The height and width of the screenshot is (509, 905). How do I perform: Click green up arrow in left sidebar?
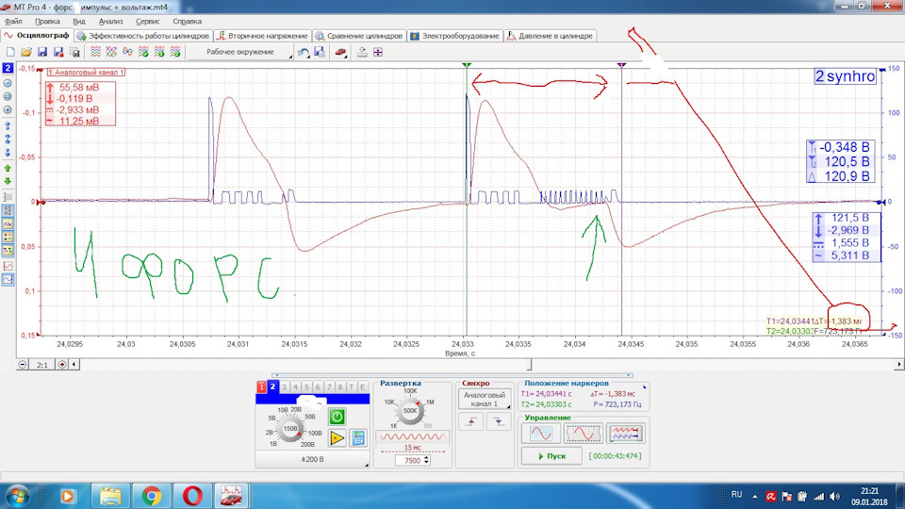click(8, 169)
